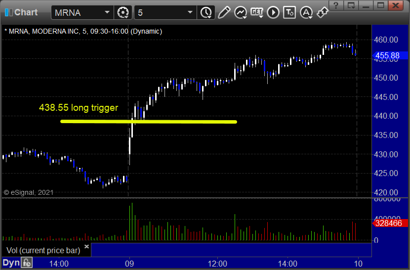The height and width of the screenshot is (270, 410).
Task: Close the Vol study pane with x
Action: [x=86, y=246]
